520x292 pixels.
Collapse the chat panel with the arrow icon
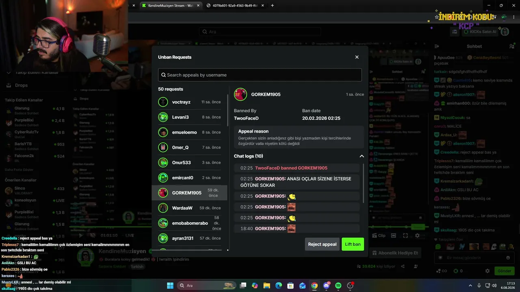437,46
